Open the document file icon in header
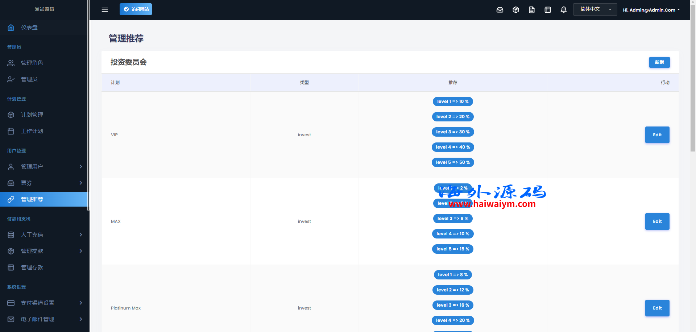Image resolution: width=696 pixels, height=332 pixels. click(532, 10)
